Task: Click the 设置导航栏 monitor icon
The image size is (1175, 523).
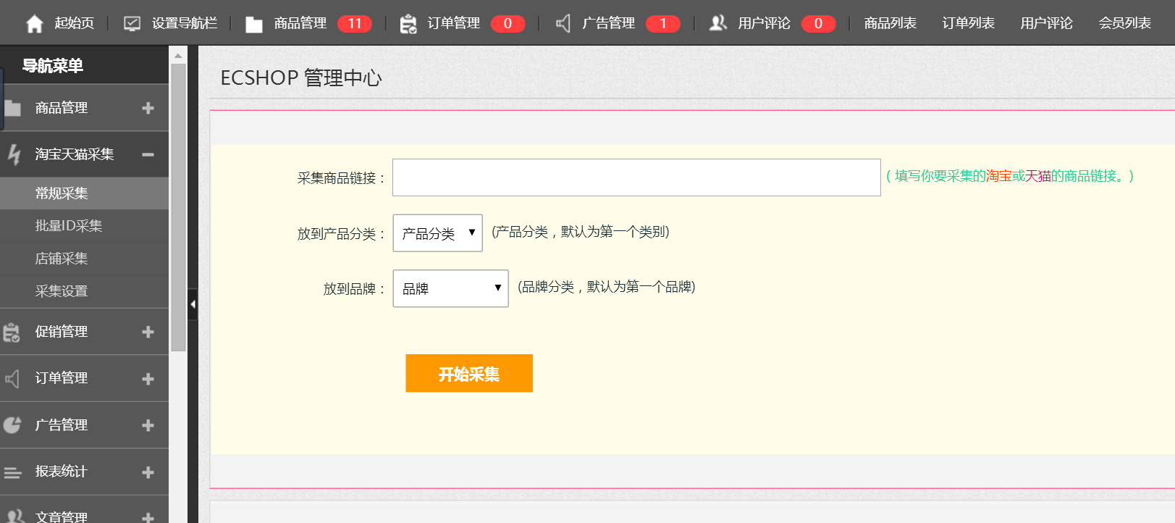Action: (132, 24)
